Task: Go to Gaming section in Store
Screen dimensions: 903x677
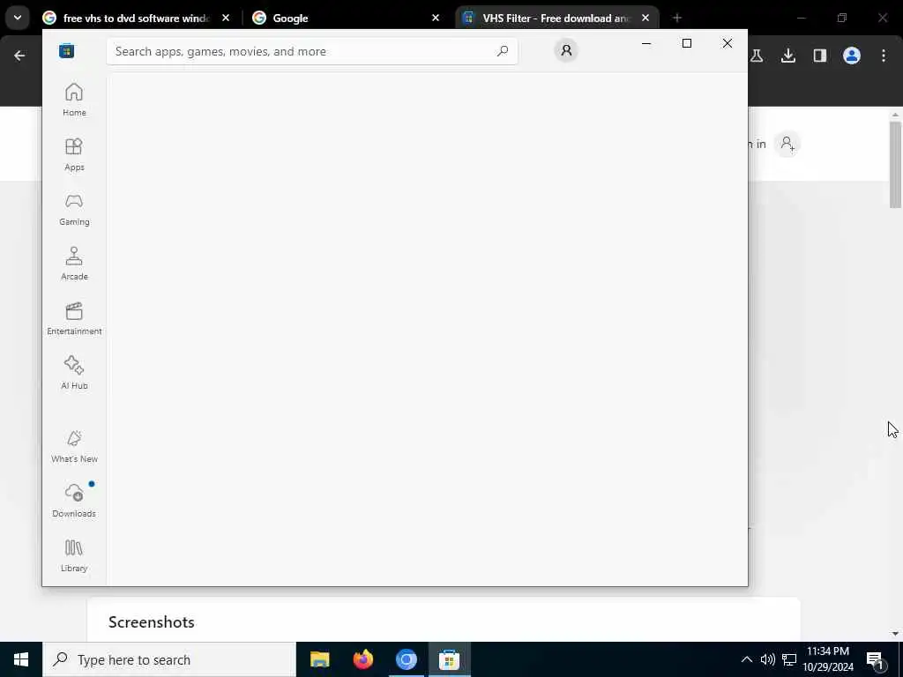Action: tap(74, 209)
